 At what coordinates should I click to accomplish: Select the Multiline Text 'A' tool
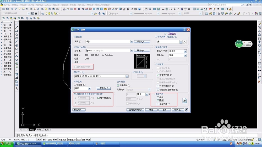click(x=17, y=89)
